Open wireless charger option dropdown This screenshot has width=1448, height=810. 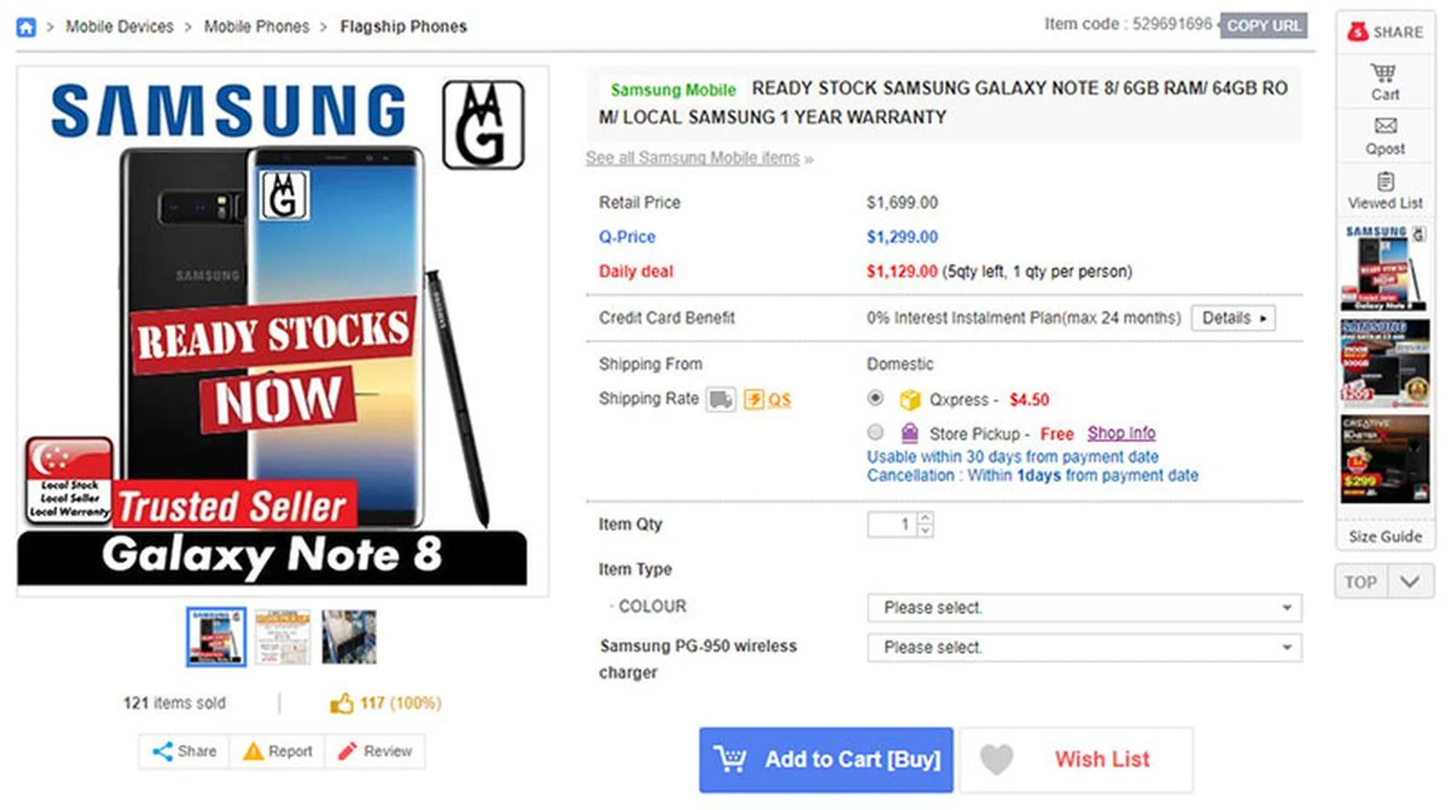point(1084,647)
